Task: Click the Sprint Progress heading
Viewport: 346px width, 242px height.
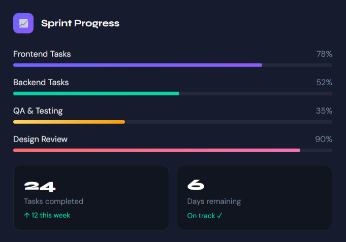Action: tap(80, 23)
